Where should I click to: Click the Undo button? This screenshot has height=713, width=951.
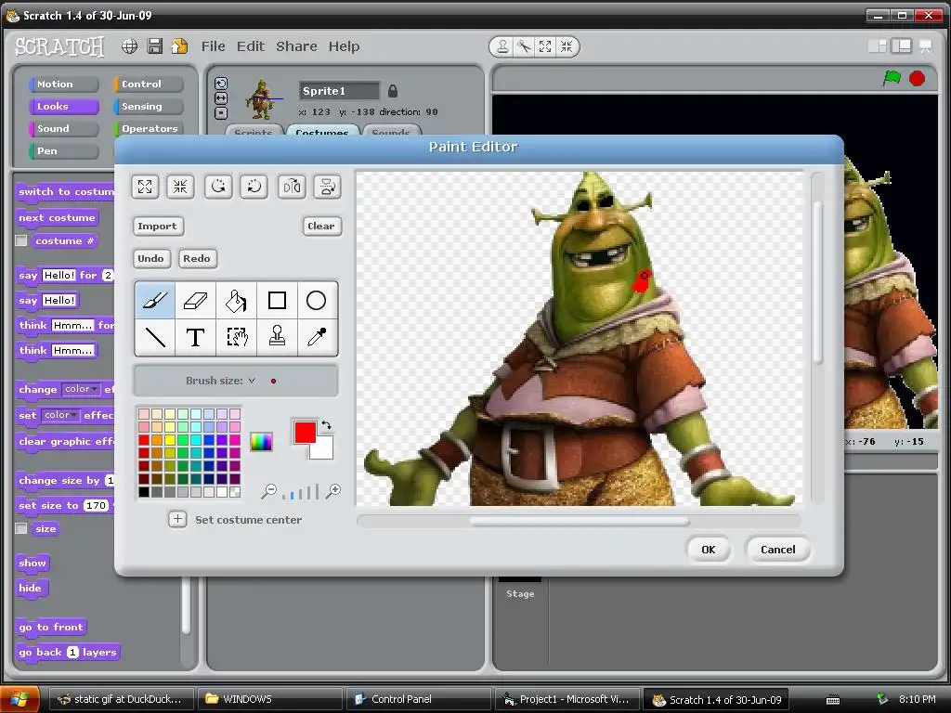[151, 258]
